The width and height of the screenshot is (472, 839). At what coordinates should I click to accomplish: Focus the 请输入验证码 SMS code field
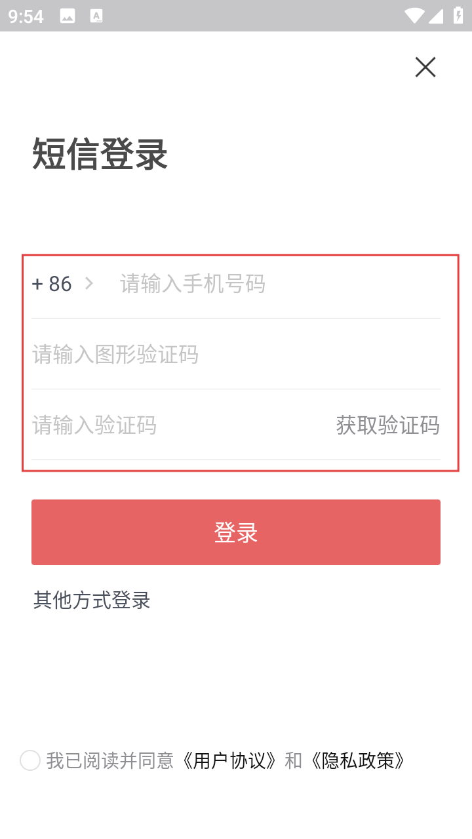(x=177, y=425)
